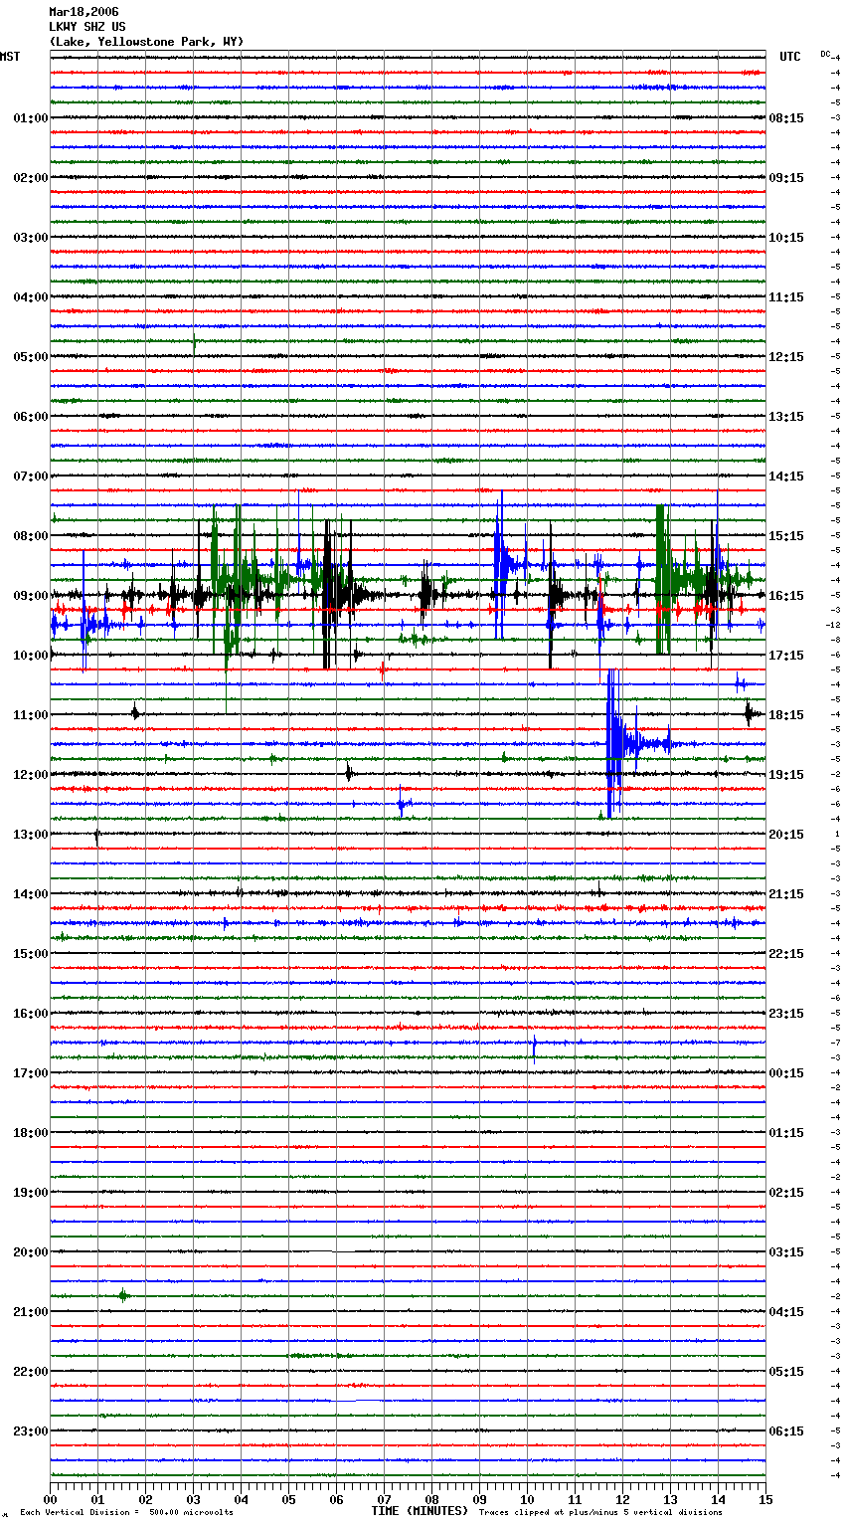Click the UTC column label
Screen dimensions: 845x1526
(789, 57)
